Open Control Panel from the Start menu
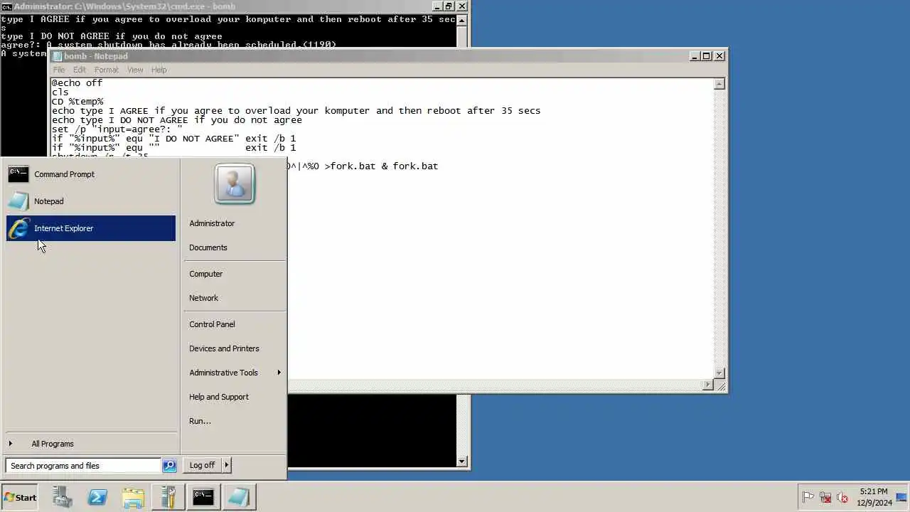This screenshot has width=910, height=512. point(212,324)
